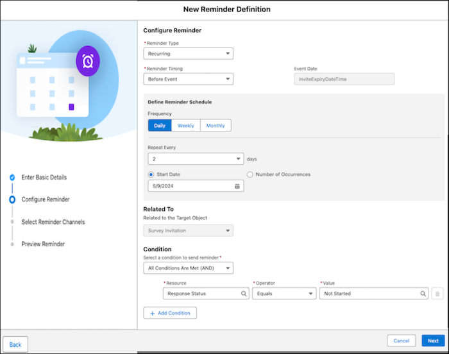Viewport: 449px width, 354px height.
Task: Click the search icon in Value field
Action: coord(423,294)
